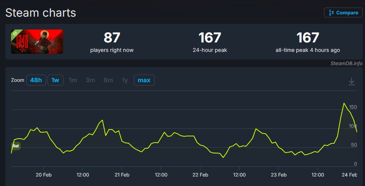Set zoom range to 48h
This screenshot has height=186, width=365.
(x=36, y=80)
